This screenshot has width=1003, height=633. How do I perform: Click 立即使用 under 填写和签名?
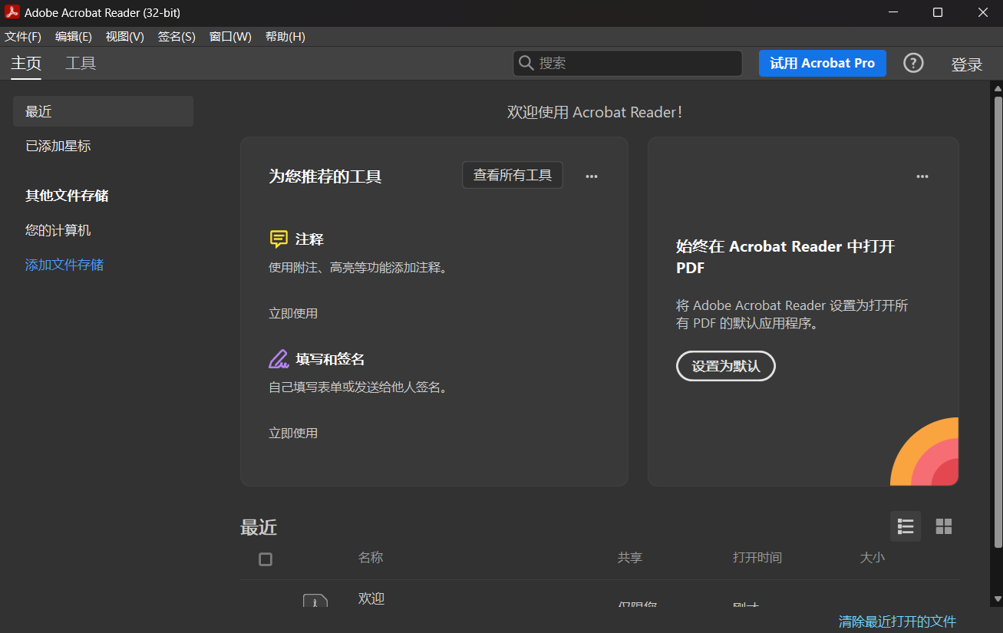pyautogui.click(x=293, y=433)
